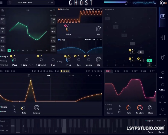
Task: Switch to the R1 random tab
Action: click(108, 71)
